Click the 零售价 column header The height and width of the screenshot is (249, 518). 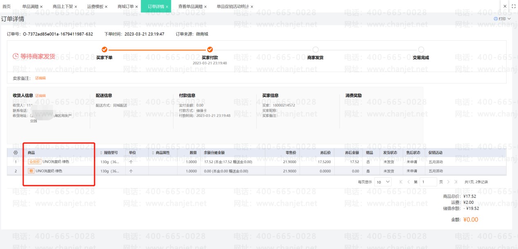tap(291, 153)
